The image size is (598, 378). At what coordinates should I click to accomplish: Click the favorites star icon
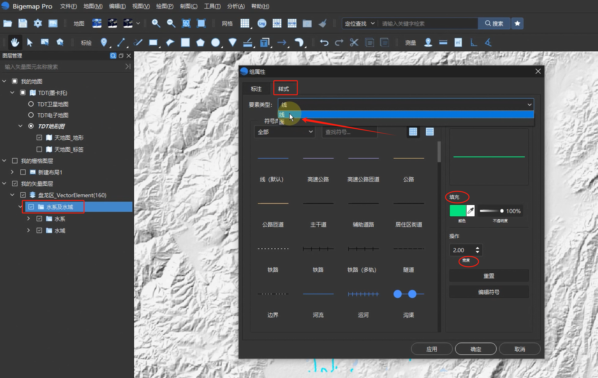[517, 24]
